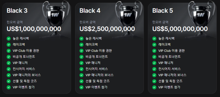220x97 pixels.
Task: Click green check beside 레이크백 in Black 4
Action: tap(81, 45)
